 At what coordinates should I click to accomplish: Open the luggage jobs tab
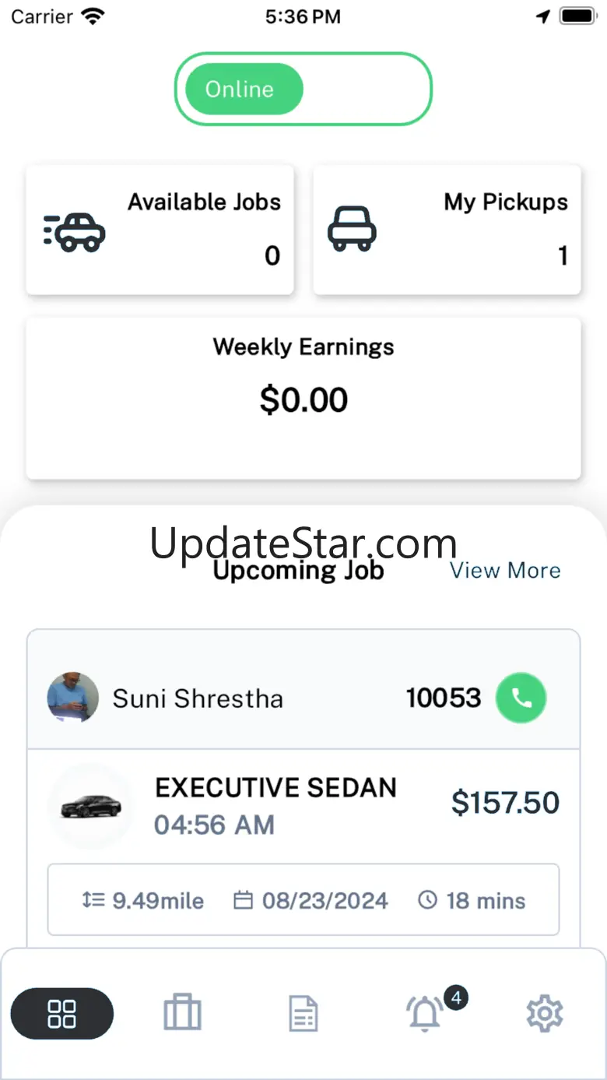tap(182, 1014)
